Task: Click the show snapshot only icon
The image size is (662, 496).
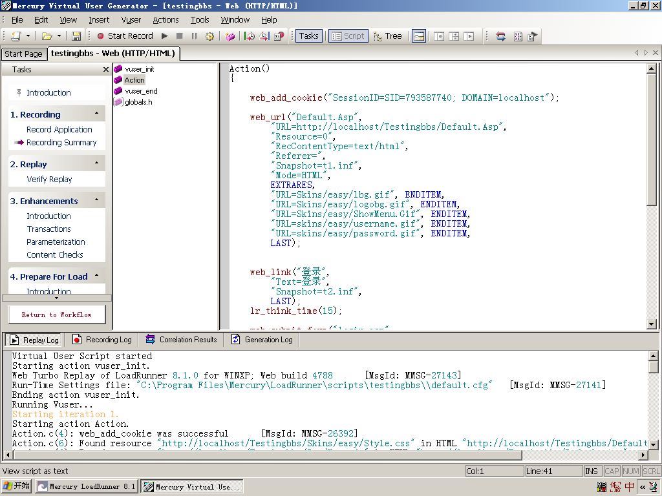Action: tap(439, 36)
